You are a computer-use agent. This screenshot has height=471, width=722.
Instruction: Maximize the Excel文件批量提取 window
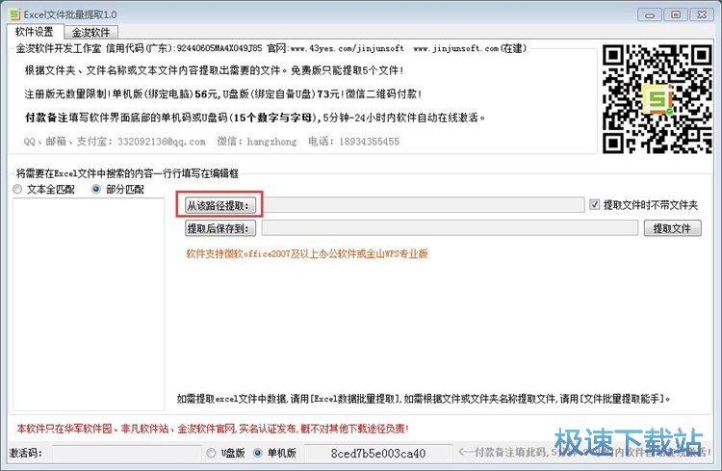pos(676,14)
